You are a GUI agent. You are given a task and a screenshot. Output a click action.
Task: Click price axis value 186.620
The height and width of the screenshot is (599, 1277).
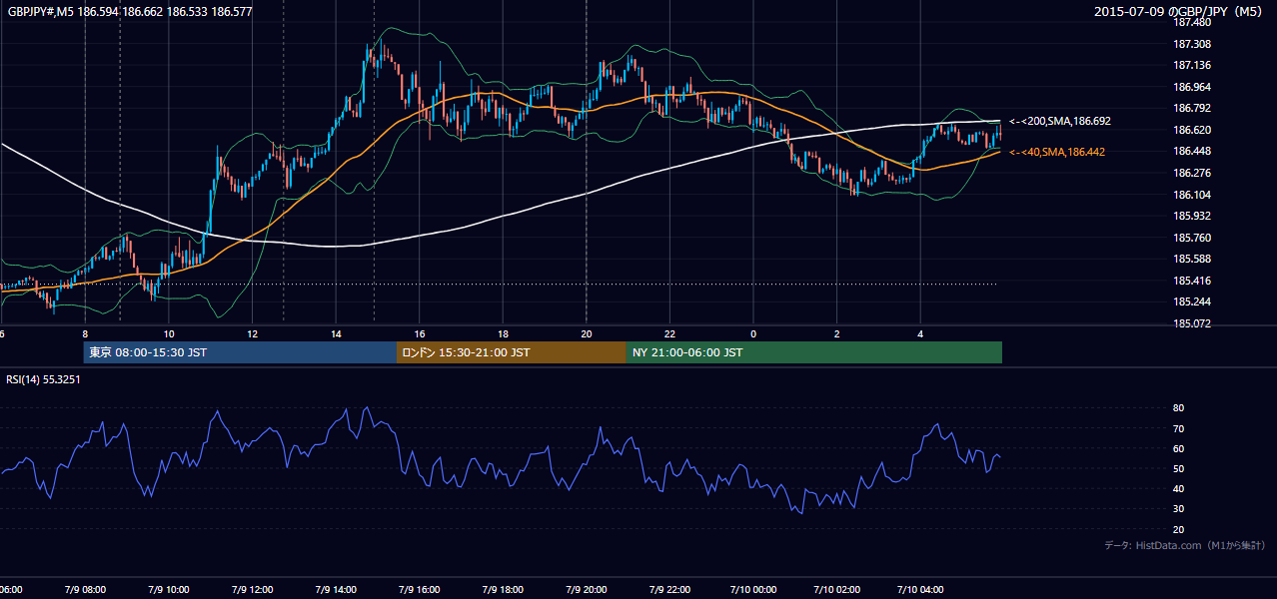tap(1191, 131)
